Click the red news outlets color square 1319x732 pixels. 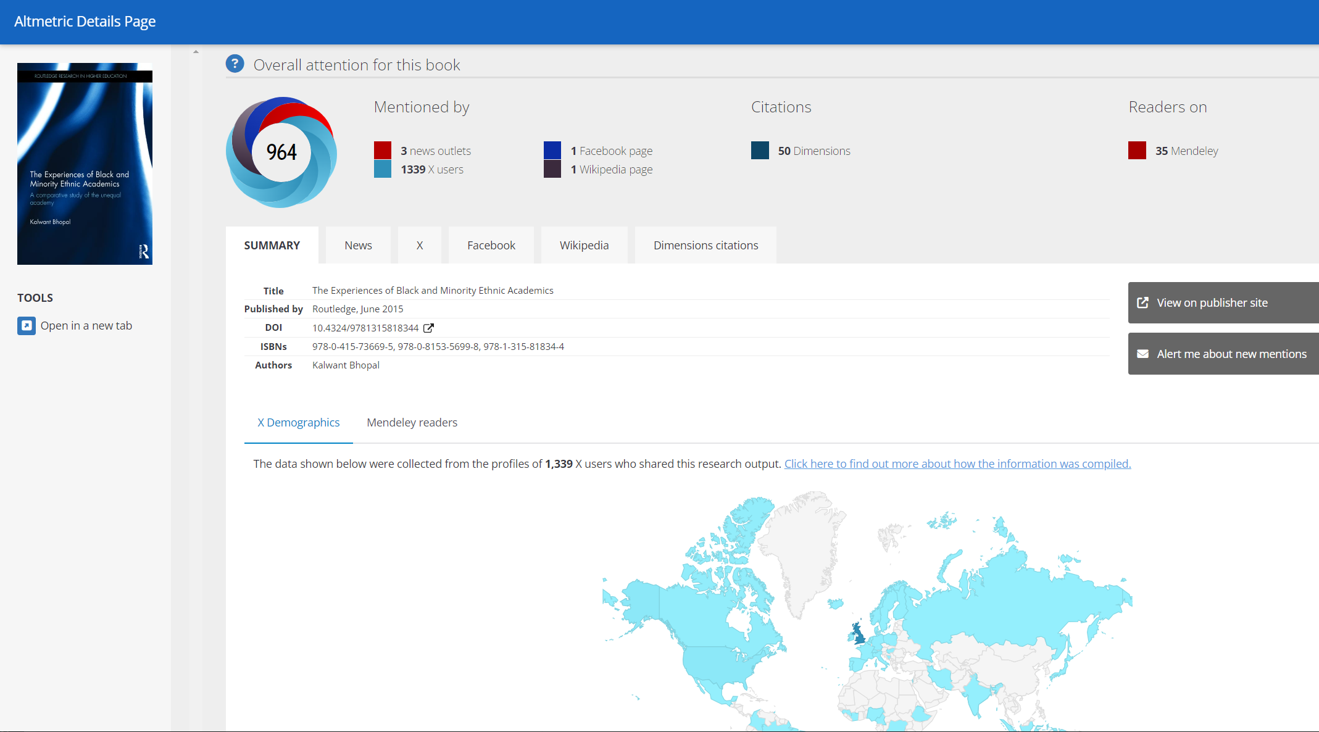click(383, 150)
